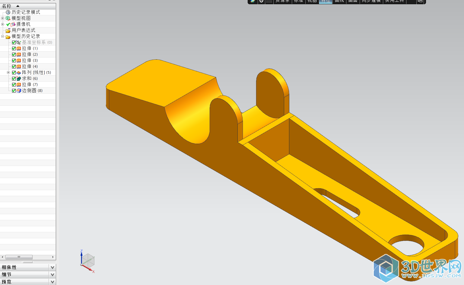Click the extrude icon of 拉伸 (4)
This screenshot has height=285, width=464.
pos(19,67)
